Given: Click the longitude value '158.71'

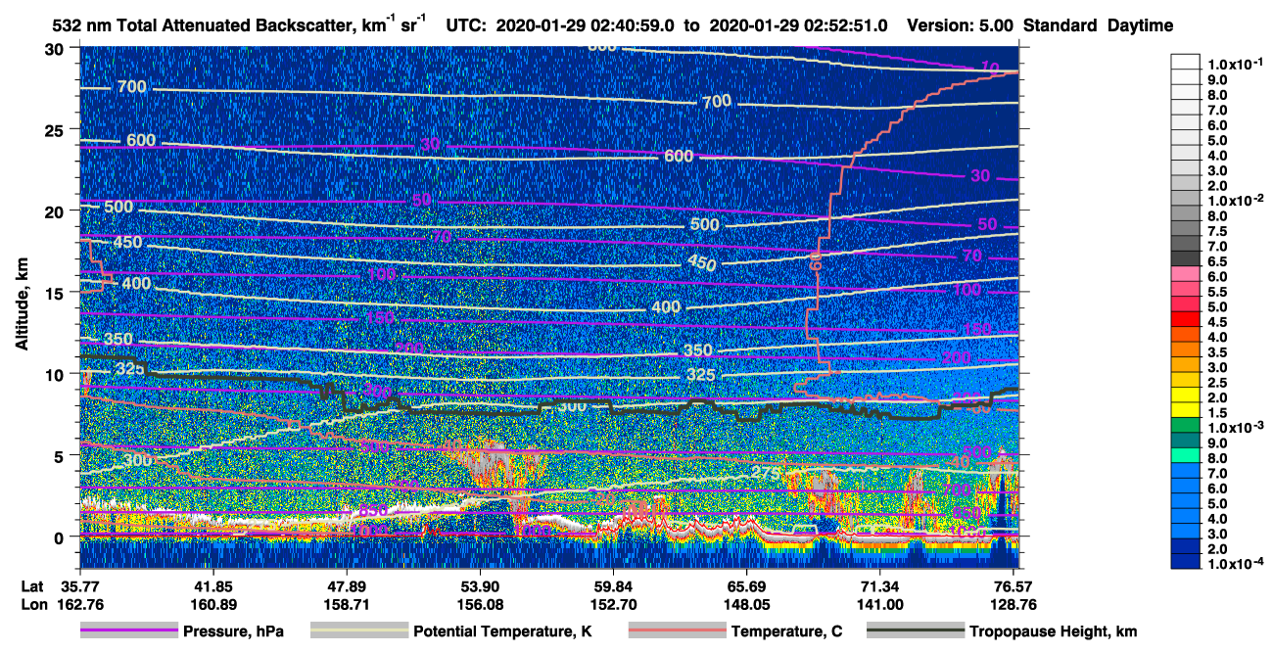Looking at the screenshot, I should 347,605.
